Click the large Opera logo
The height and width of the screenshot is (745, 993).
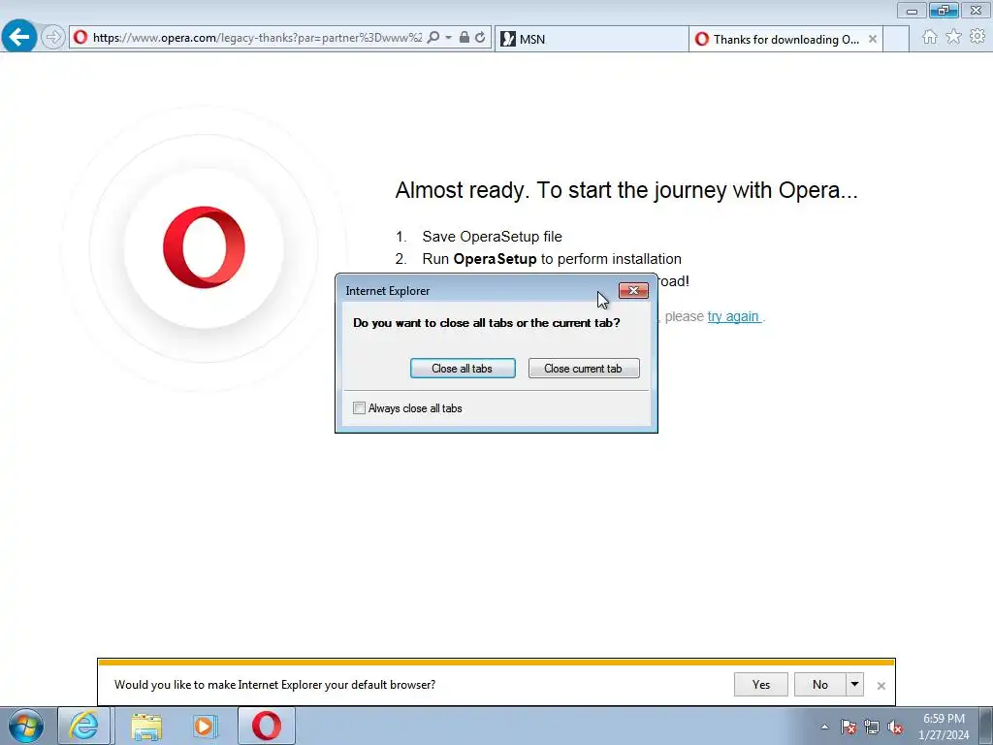[x=204, y=247]
